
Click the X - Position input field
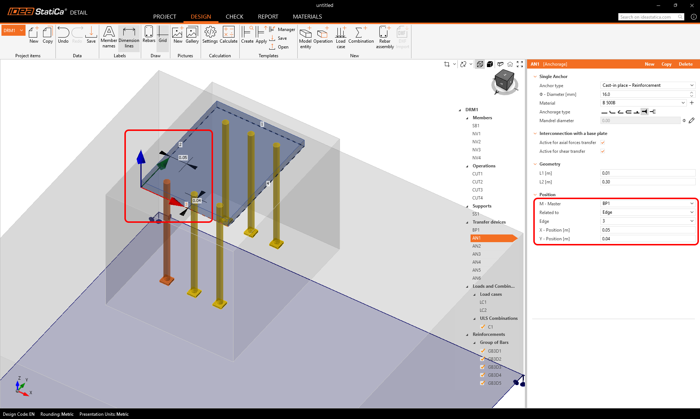pos(647,230)
